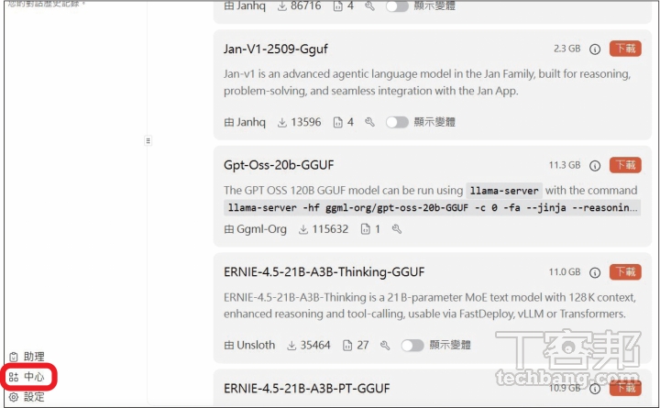Viewport: 660px width, 408px height.
Task: Toggle 顯示變體 for Jan-V1-2509-Gguf
Action: (x=397, y=122)
